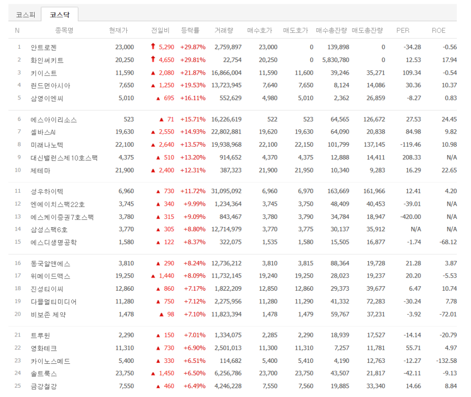Screen dimensions: 471x397
Task: Open stock 동국알앤에스
Action: pos(50,263)
